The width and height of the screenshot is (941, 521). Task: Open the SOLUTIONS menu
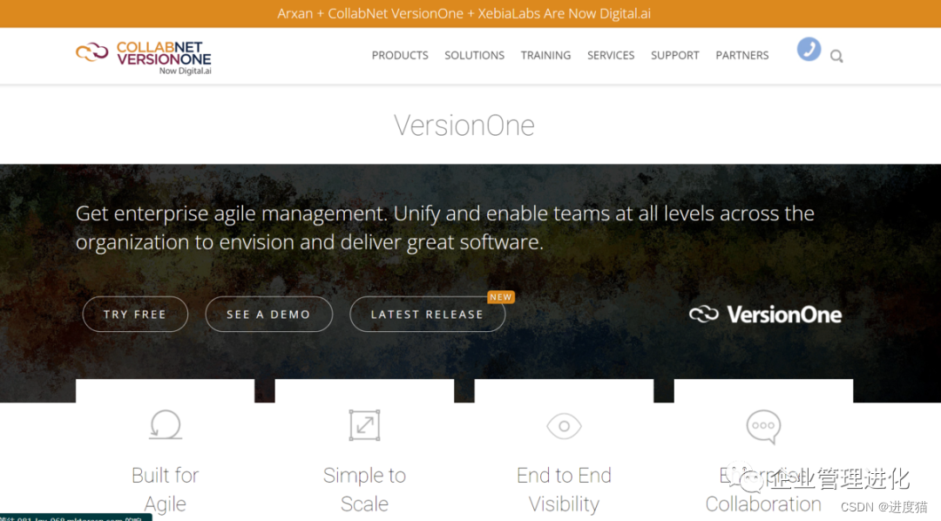click(x=474, y=55)
